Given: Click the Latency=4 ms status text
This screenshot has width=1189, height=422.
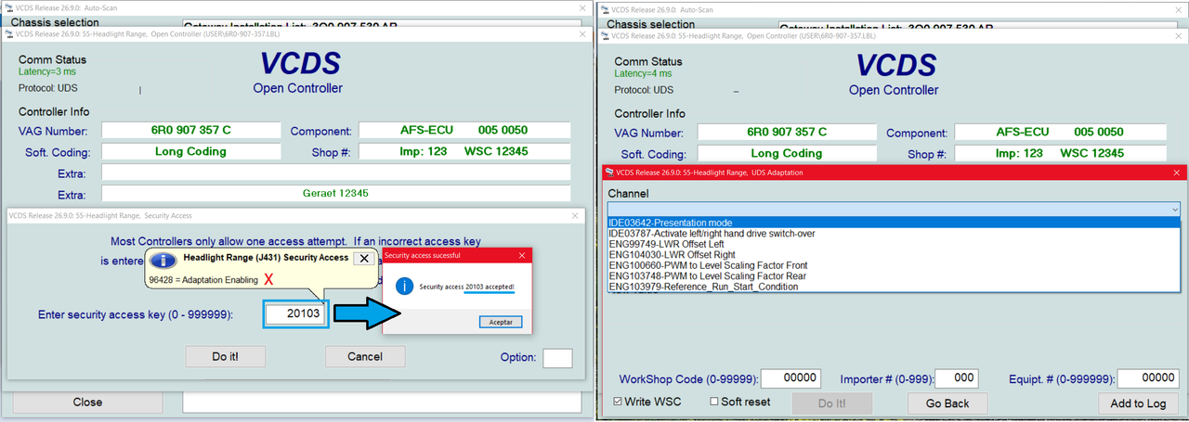Looking at the screenshot, I should coord(644,73).
